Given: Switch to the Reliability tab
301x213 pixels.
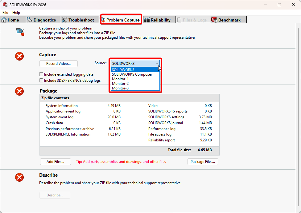Looking at the screenshot, I should click(x=159, y=20).
